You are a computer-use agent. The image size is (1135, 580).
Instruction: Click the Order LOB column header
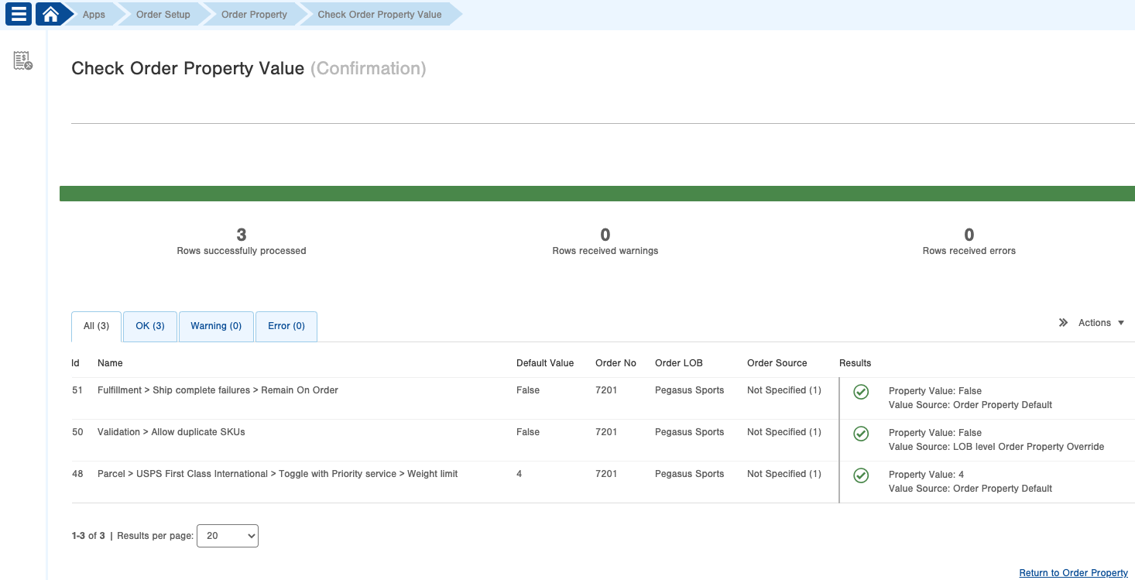[679, 363]
